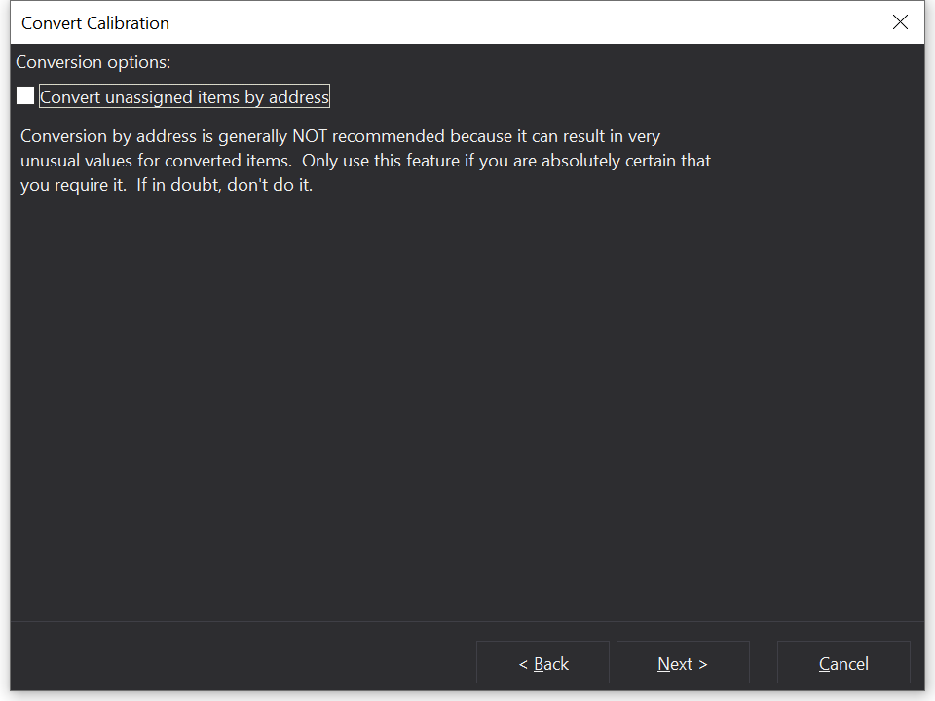Click the 'Convert unassigned items by address' label
The height and width of the screenshot is (701, 935).
pos(184,96)
